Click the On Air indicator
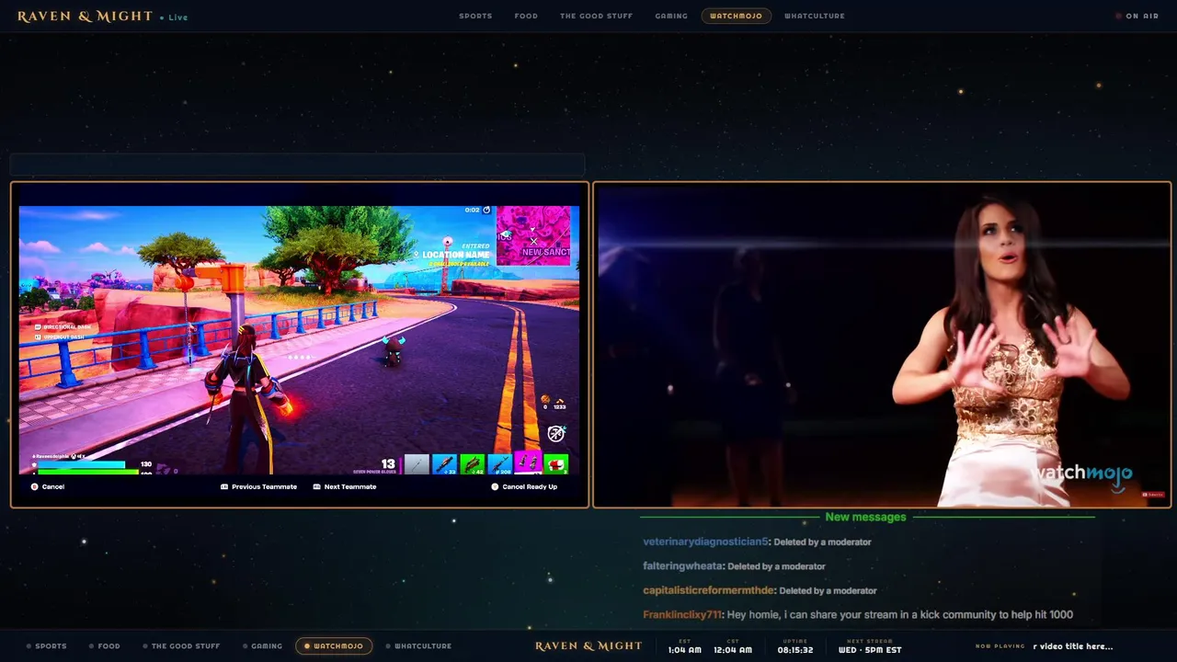The image size is (1177, 662). tap(1137, 16)
